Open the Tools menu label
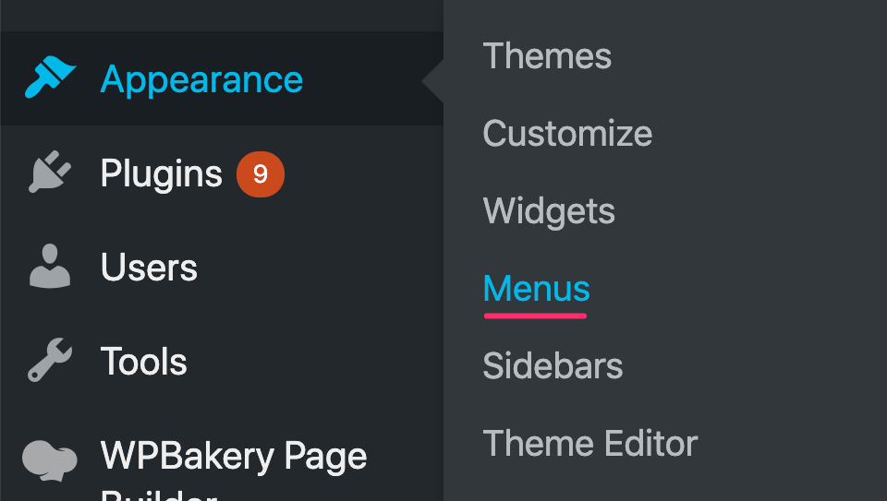The image size is (887, 501). click(x=144, y=362)
